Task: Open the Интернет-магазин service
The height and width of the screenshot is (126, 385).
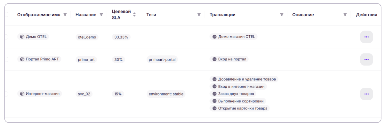Action: pos(40,94)
